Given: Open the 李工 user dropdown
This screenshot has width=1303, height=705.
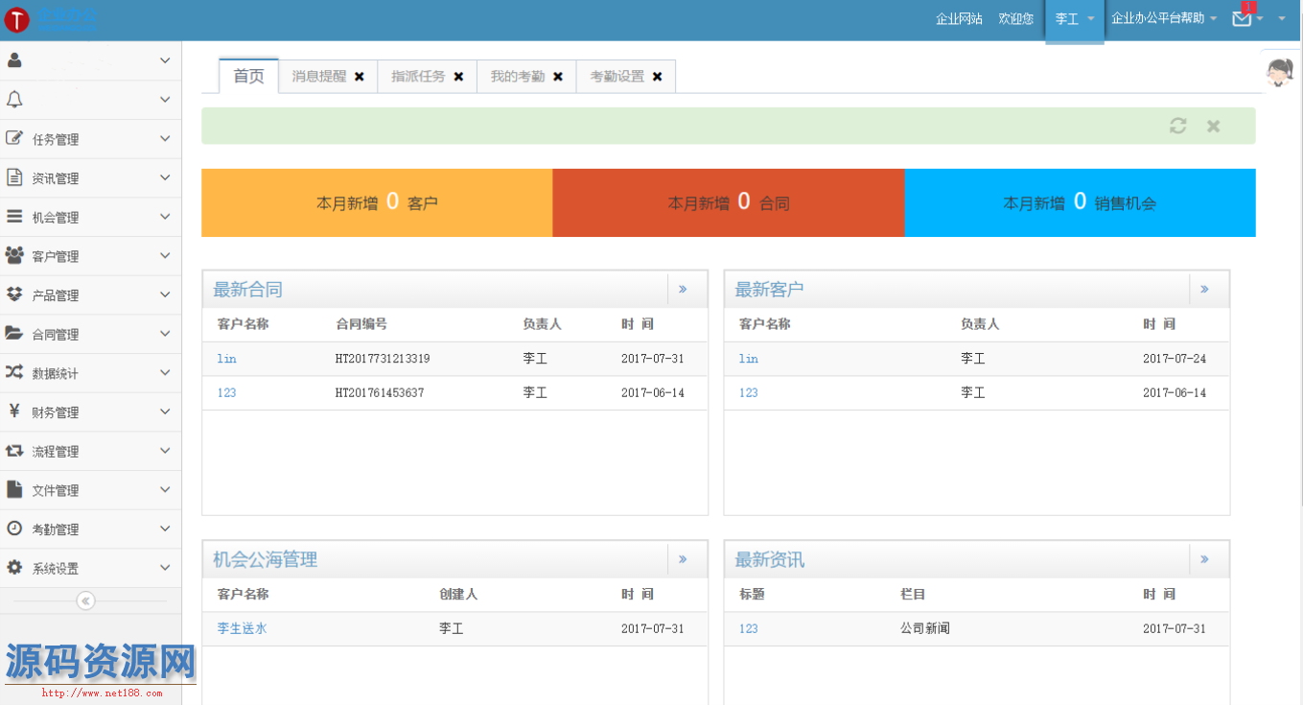Looking at the screenshot, I should click(x=1074, y=19).
